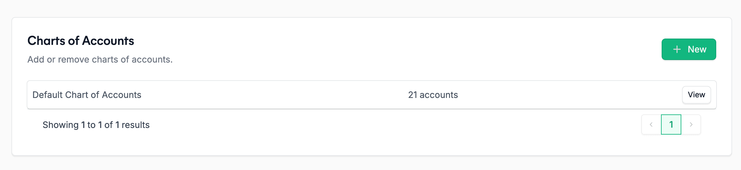Create a new chart of accounts
The height and width of the screenshot is (170, 741).
click(689, 49)
